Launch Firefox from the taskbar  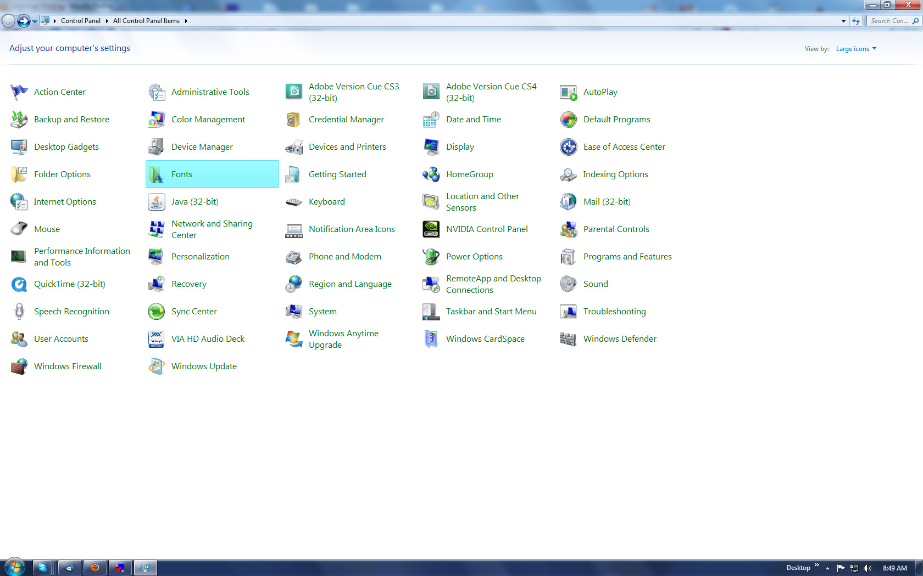(x=95, y=567)
